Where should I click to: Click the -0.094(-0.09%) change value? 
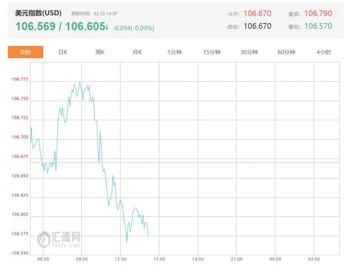pyautogui.click(x=133, y=28)
